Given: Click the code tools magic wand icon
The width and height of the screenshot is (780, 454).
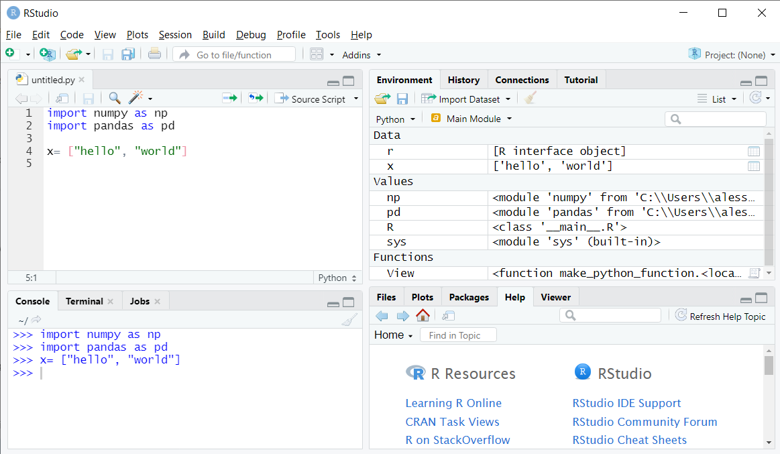Looking at the screenshot, I should click(136, 99).
